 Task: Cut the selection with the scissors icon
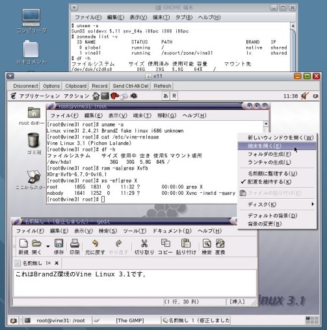(144, 247)
